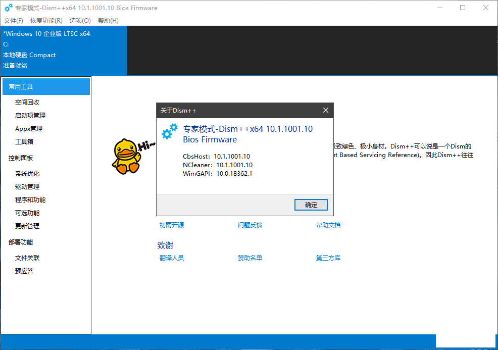Open the 帮助(H) menu
Image resolution: width=498 pixels, height=350 pixels.
tap(108, 21)
